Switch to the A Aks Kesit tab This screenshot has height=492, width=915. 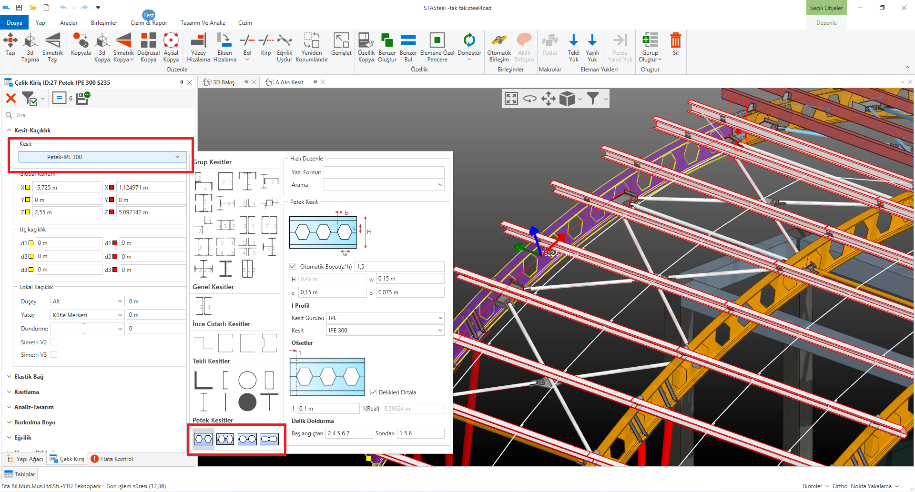[289, 82]
